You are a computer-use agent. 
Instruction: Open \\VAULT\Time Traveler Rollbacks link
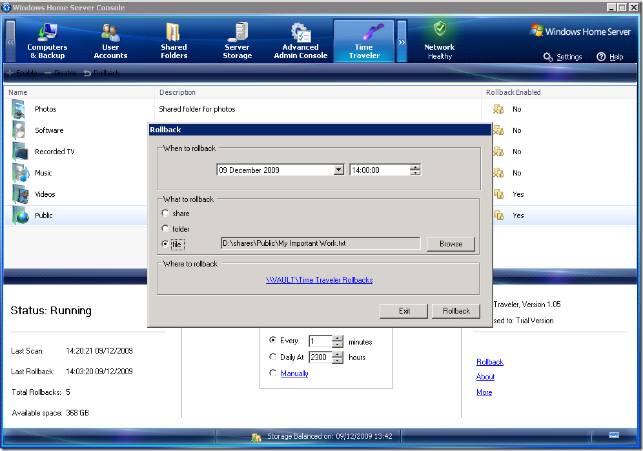pos(320,280)
